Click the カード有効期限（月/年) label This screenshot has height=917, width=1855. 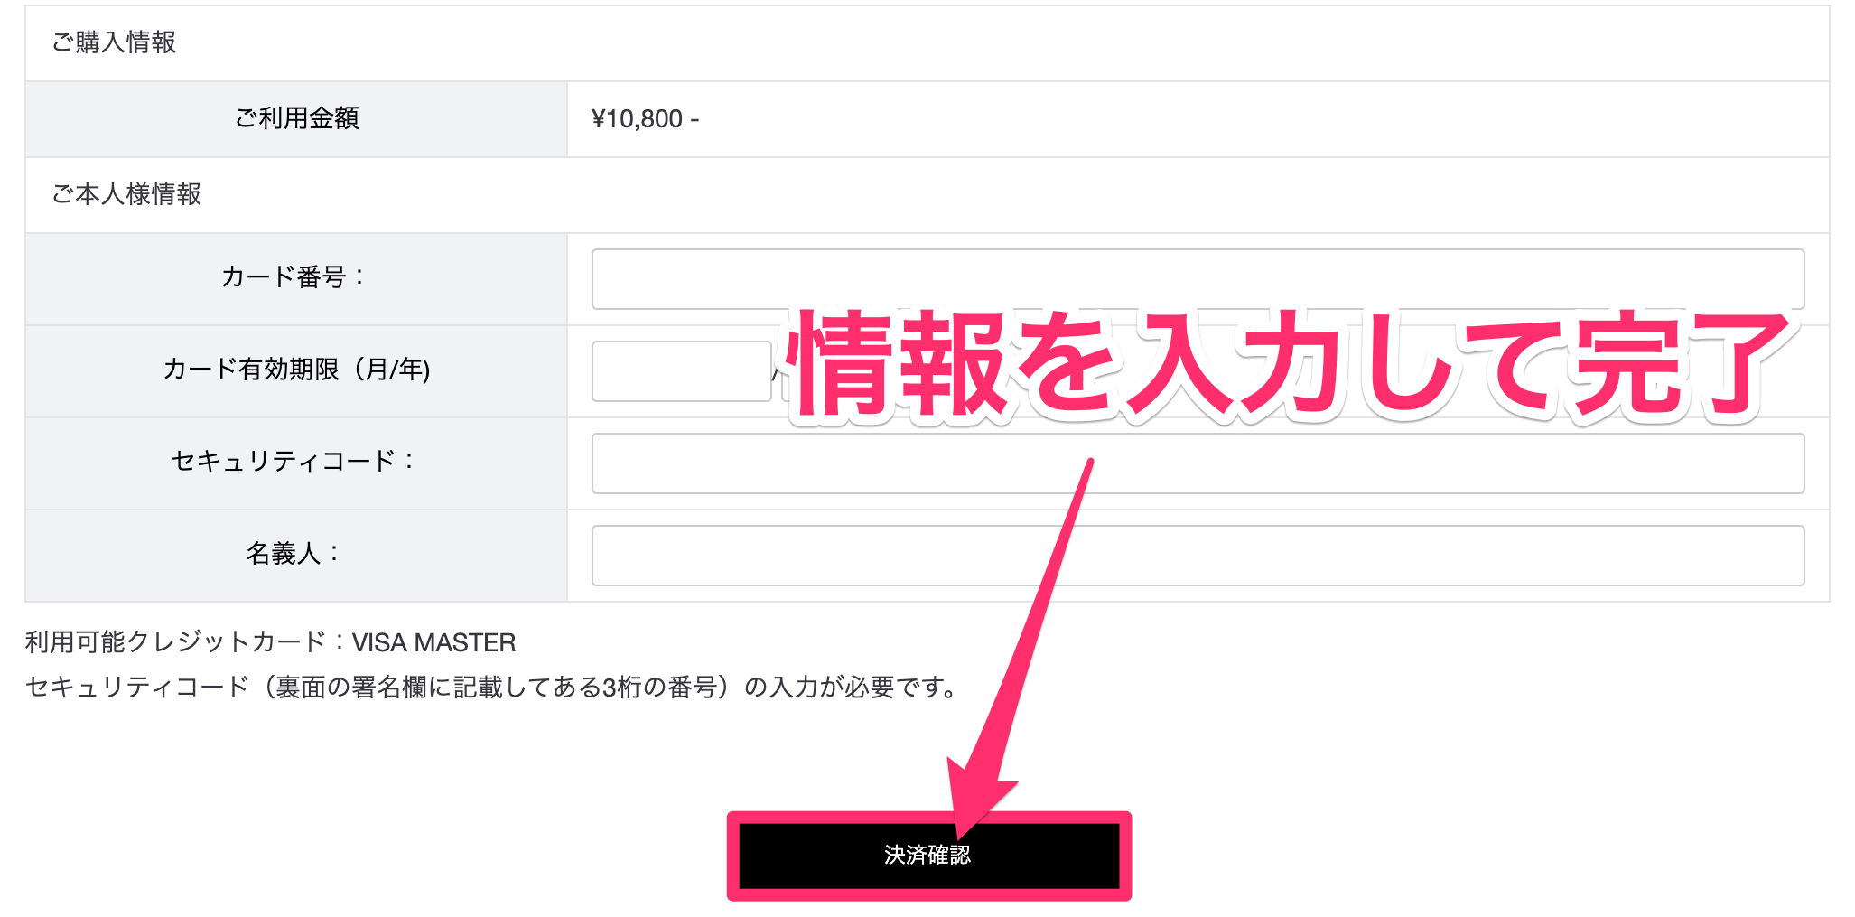pos(296,370)
